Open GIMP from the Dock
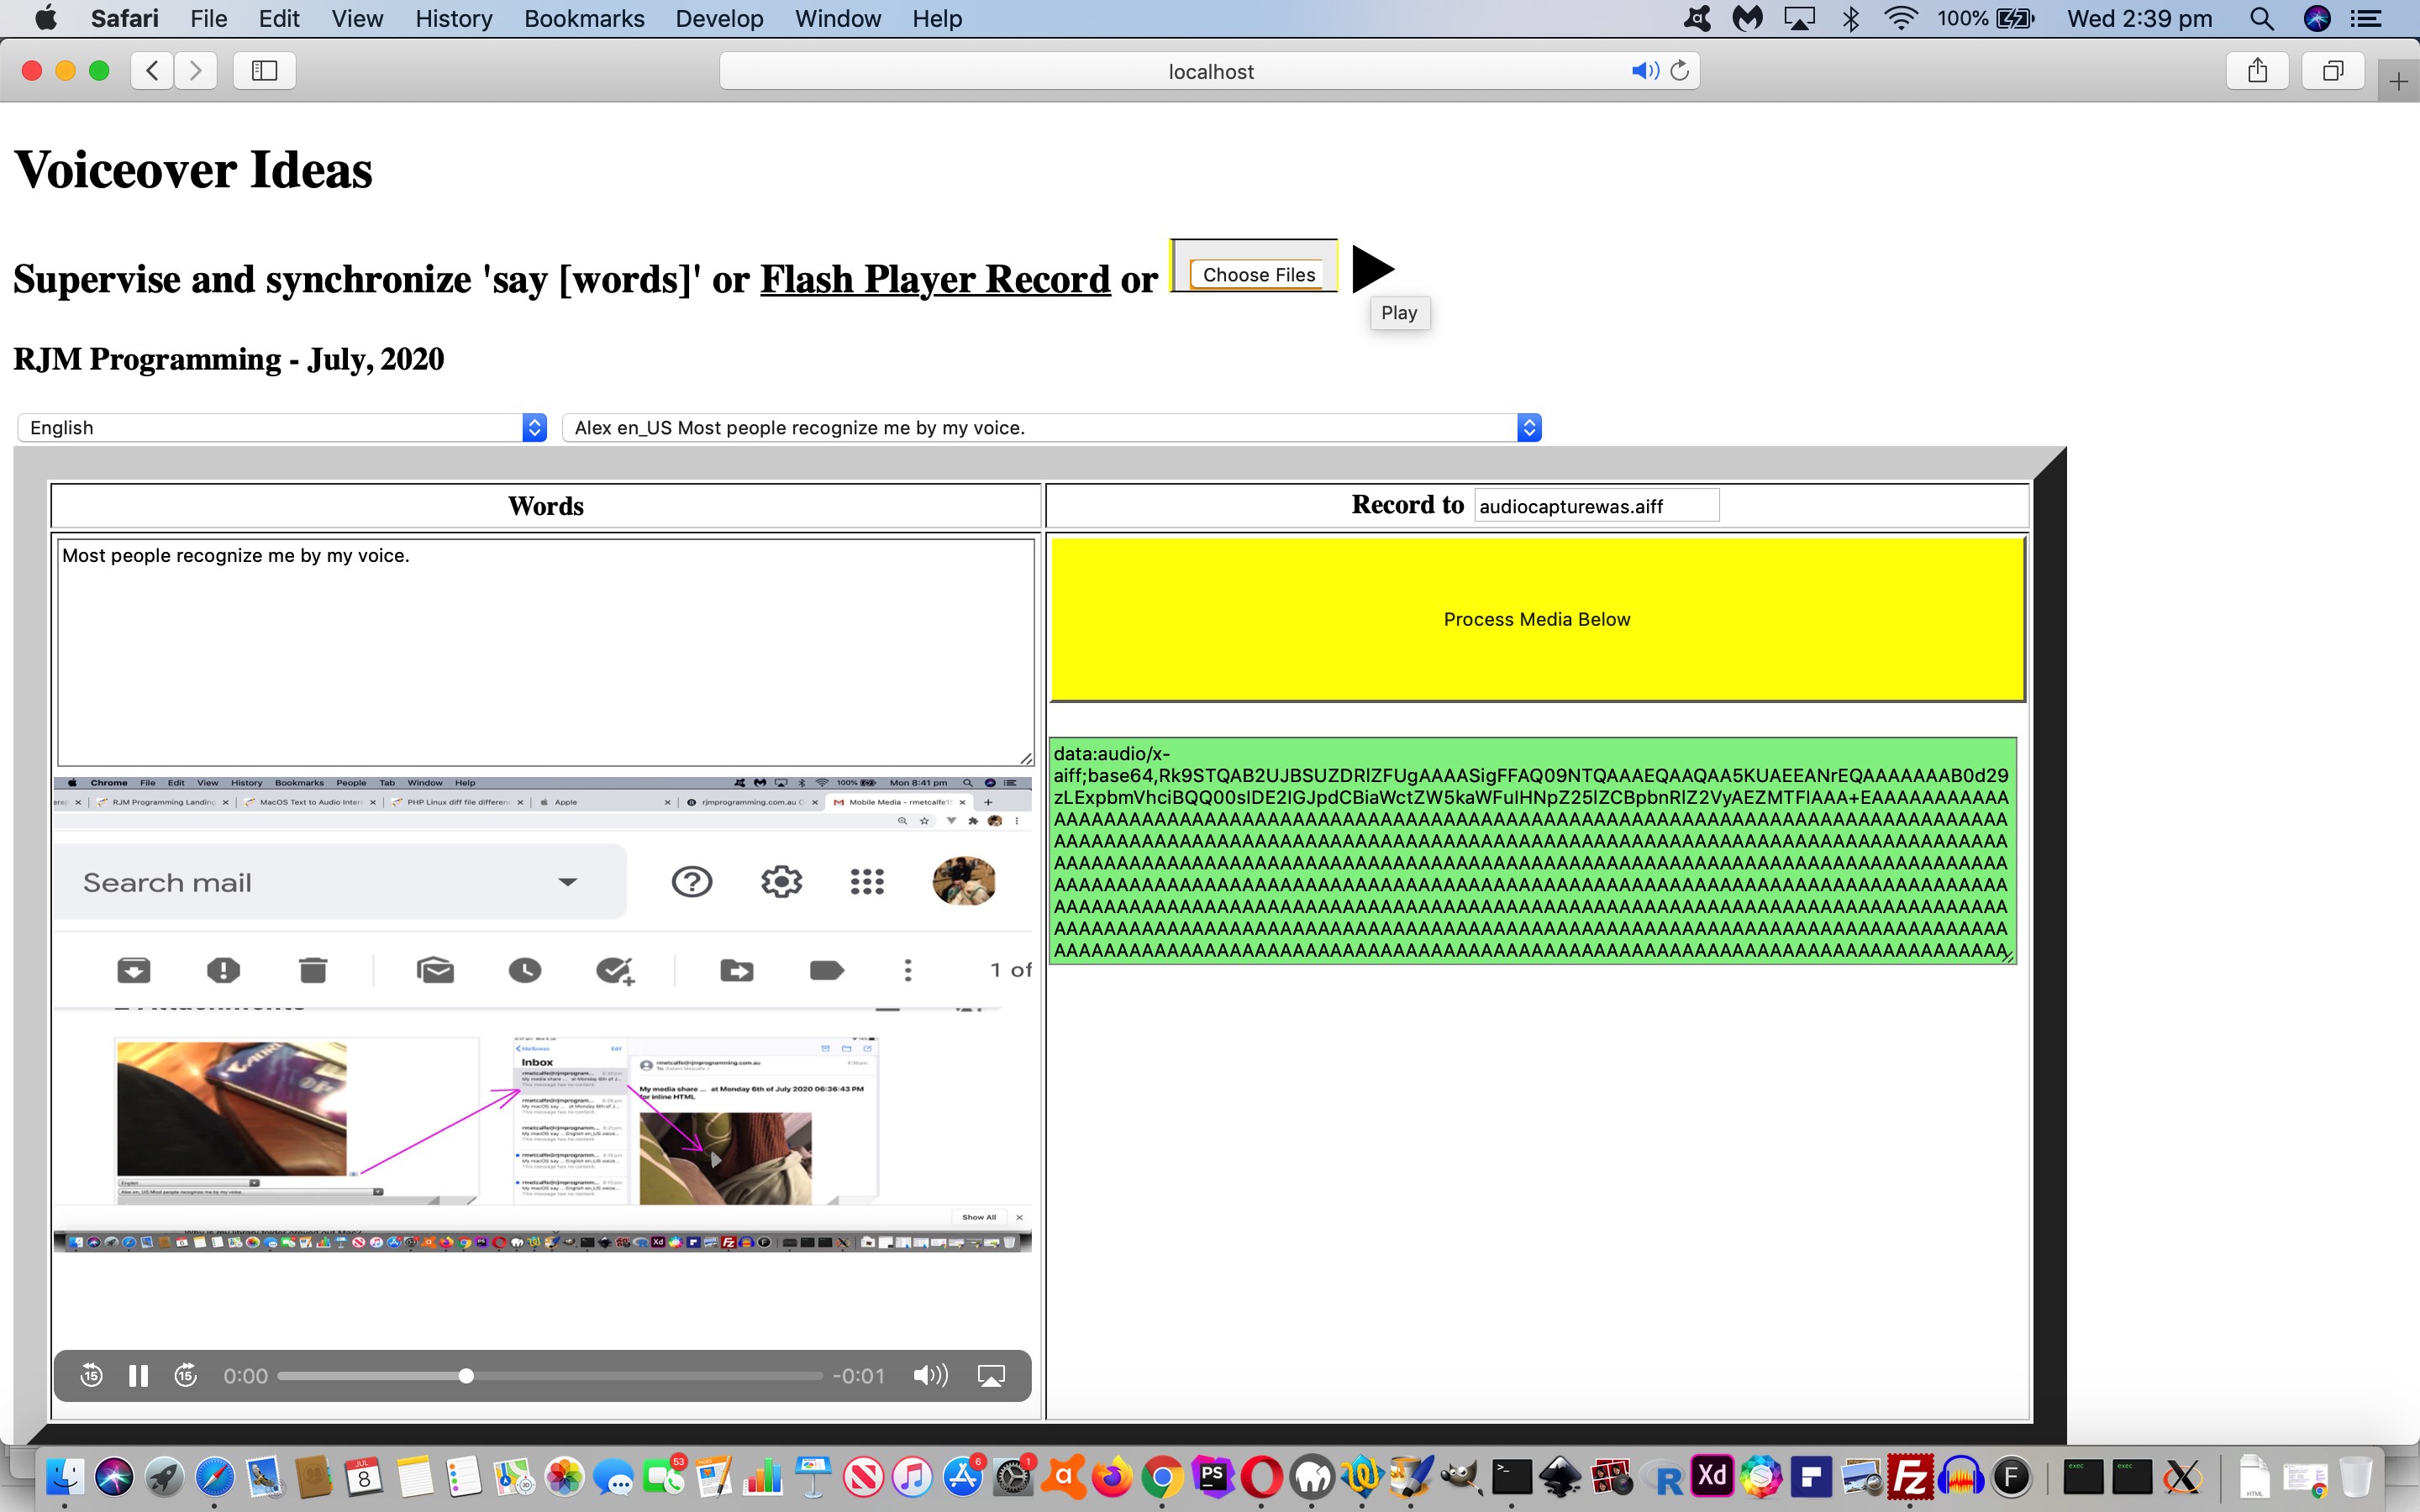Viewport: 2420px width, 1512px height. click(1461, 1476)
